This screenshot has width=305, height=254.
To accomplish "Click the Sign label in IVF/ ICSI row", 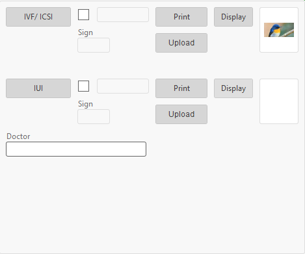I will (85, 32).
